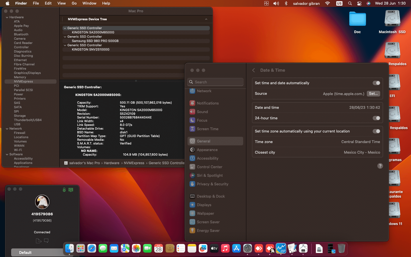The height and width of the screenshot is (257, 411).
Task: Open Safari from the Dock
Action: pyautogui.click(x=92, y=248)
